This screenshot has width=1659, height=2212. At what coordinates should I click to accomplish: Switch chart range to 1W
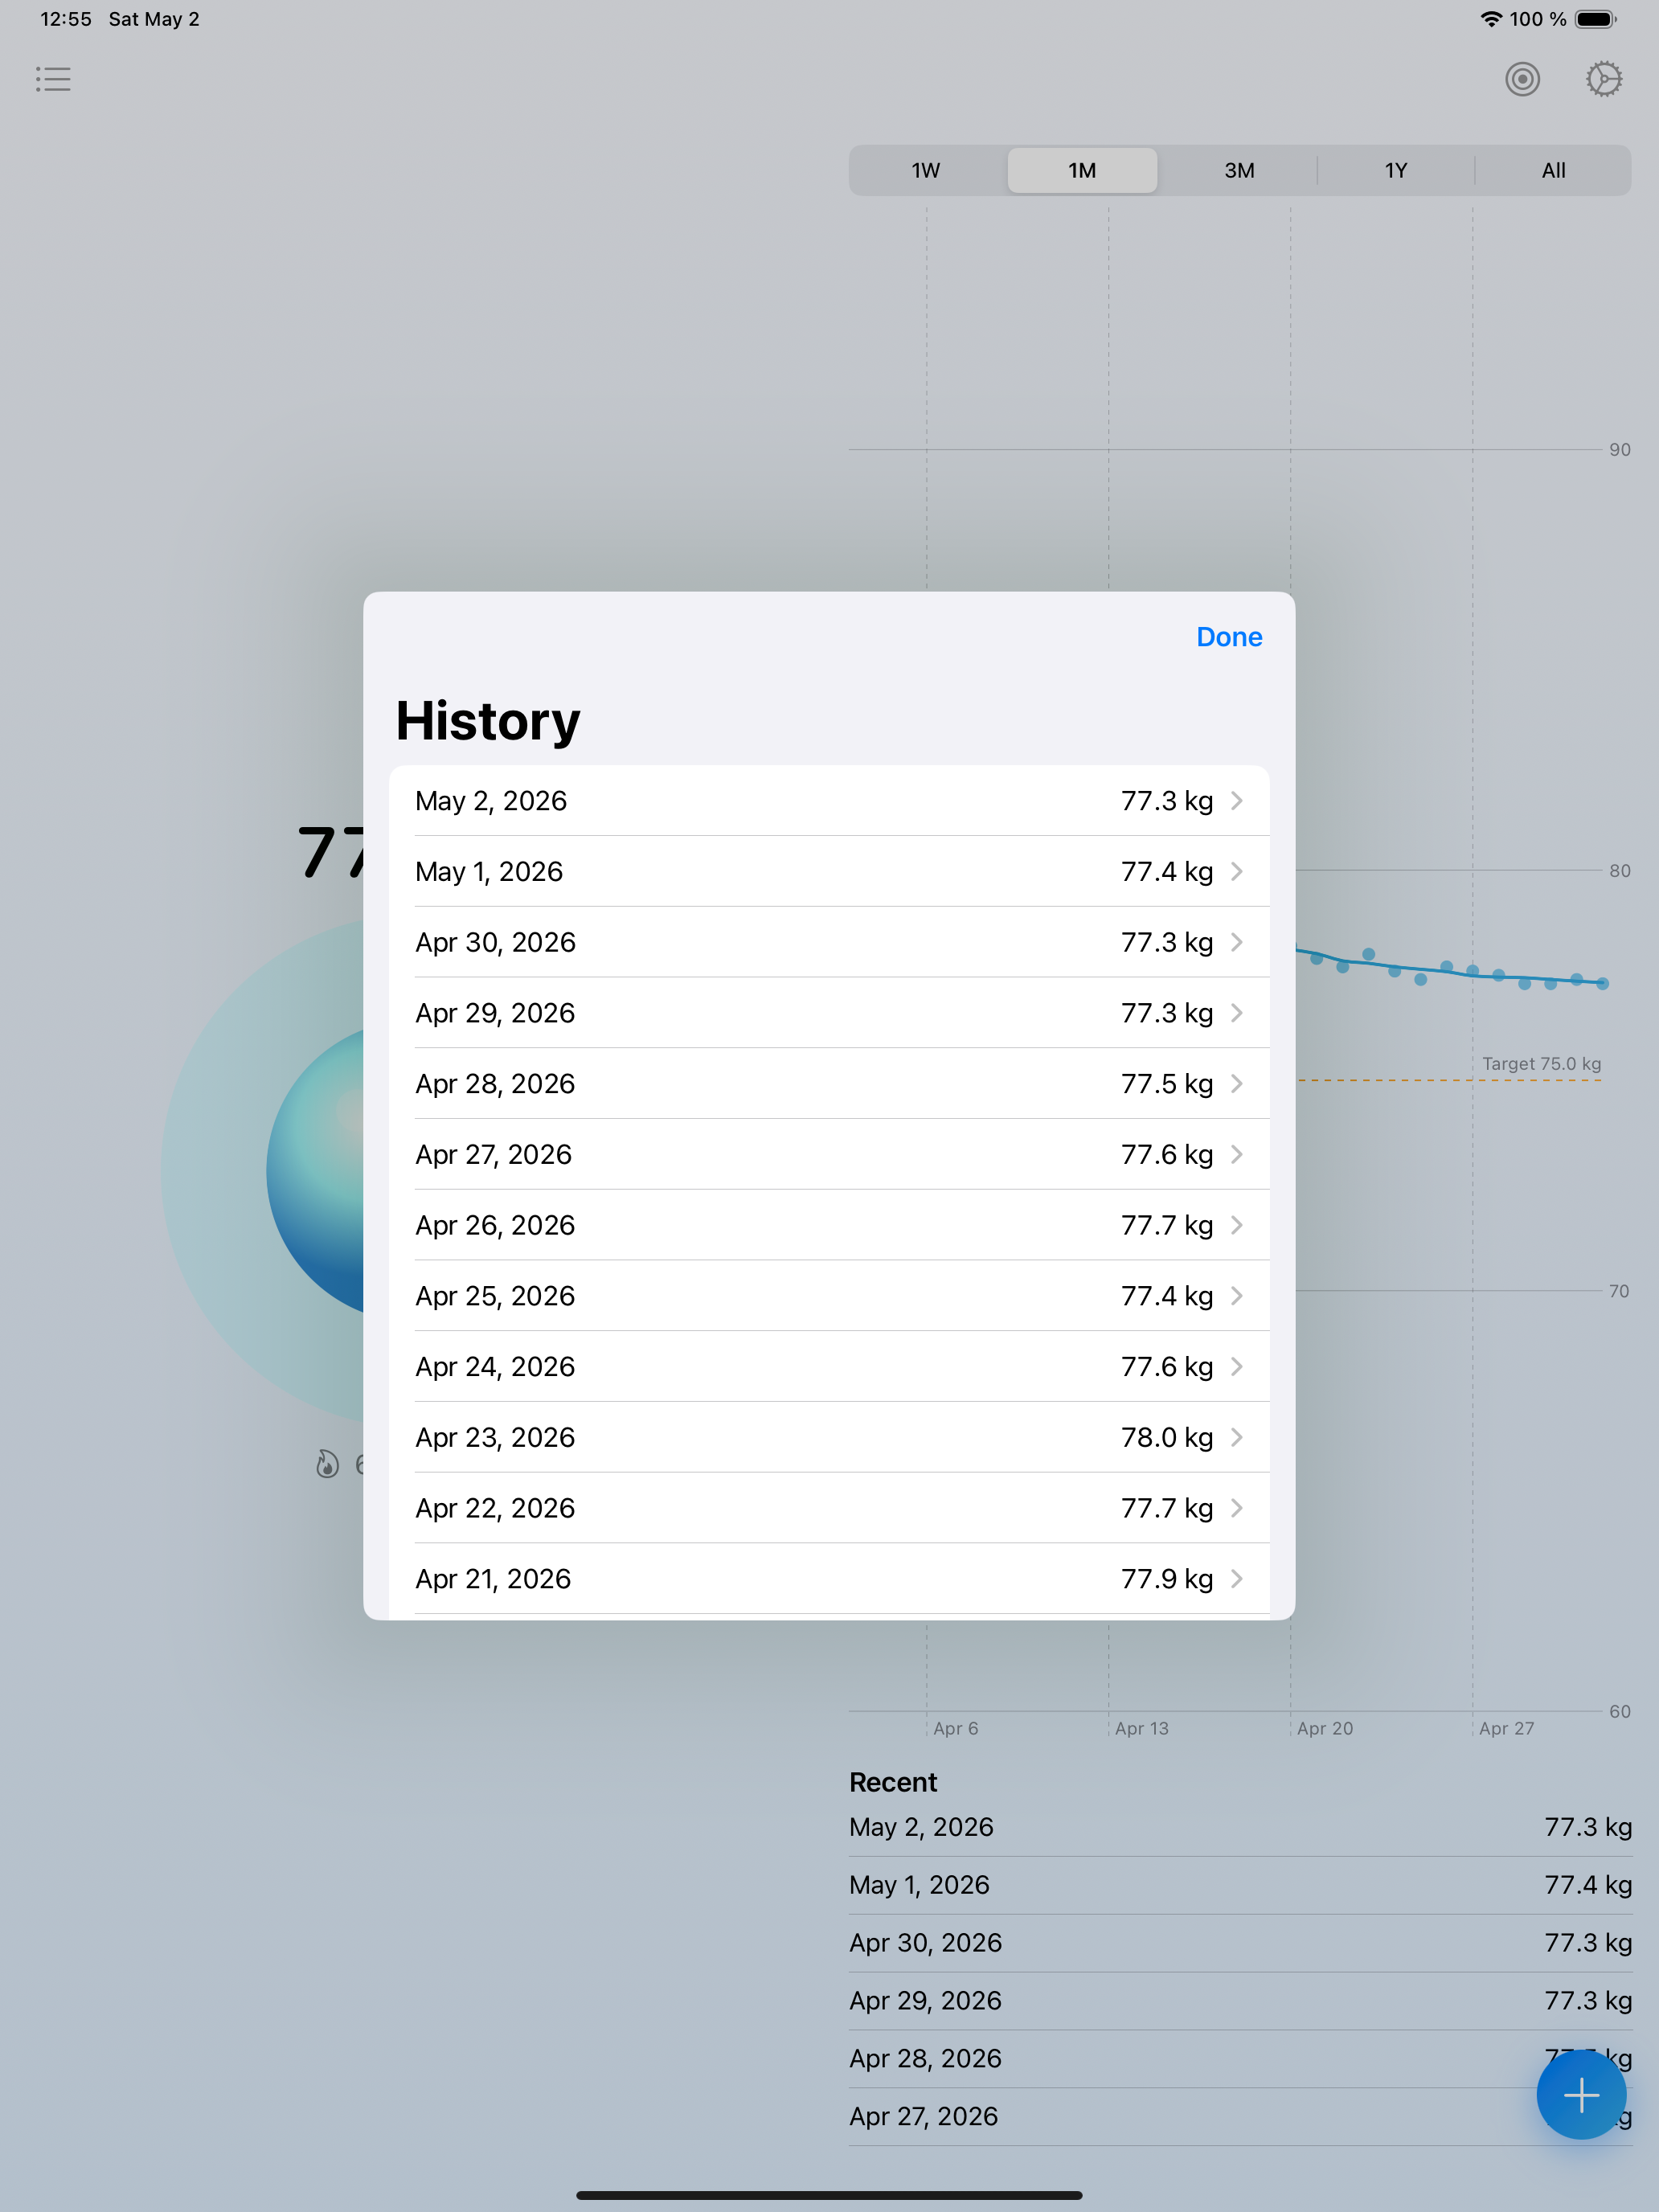pyautogui.click(x=926, y=170)
